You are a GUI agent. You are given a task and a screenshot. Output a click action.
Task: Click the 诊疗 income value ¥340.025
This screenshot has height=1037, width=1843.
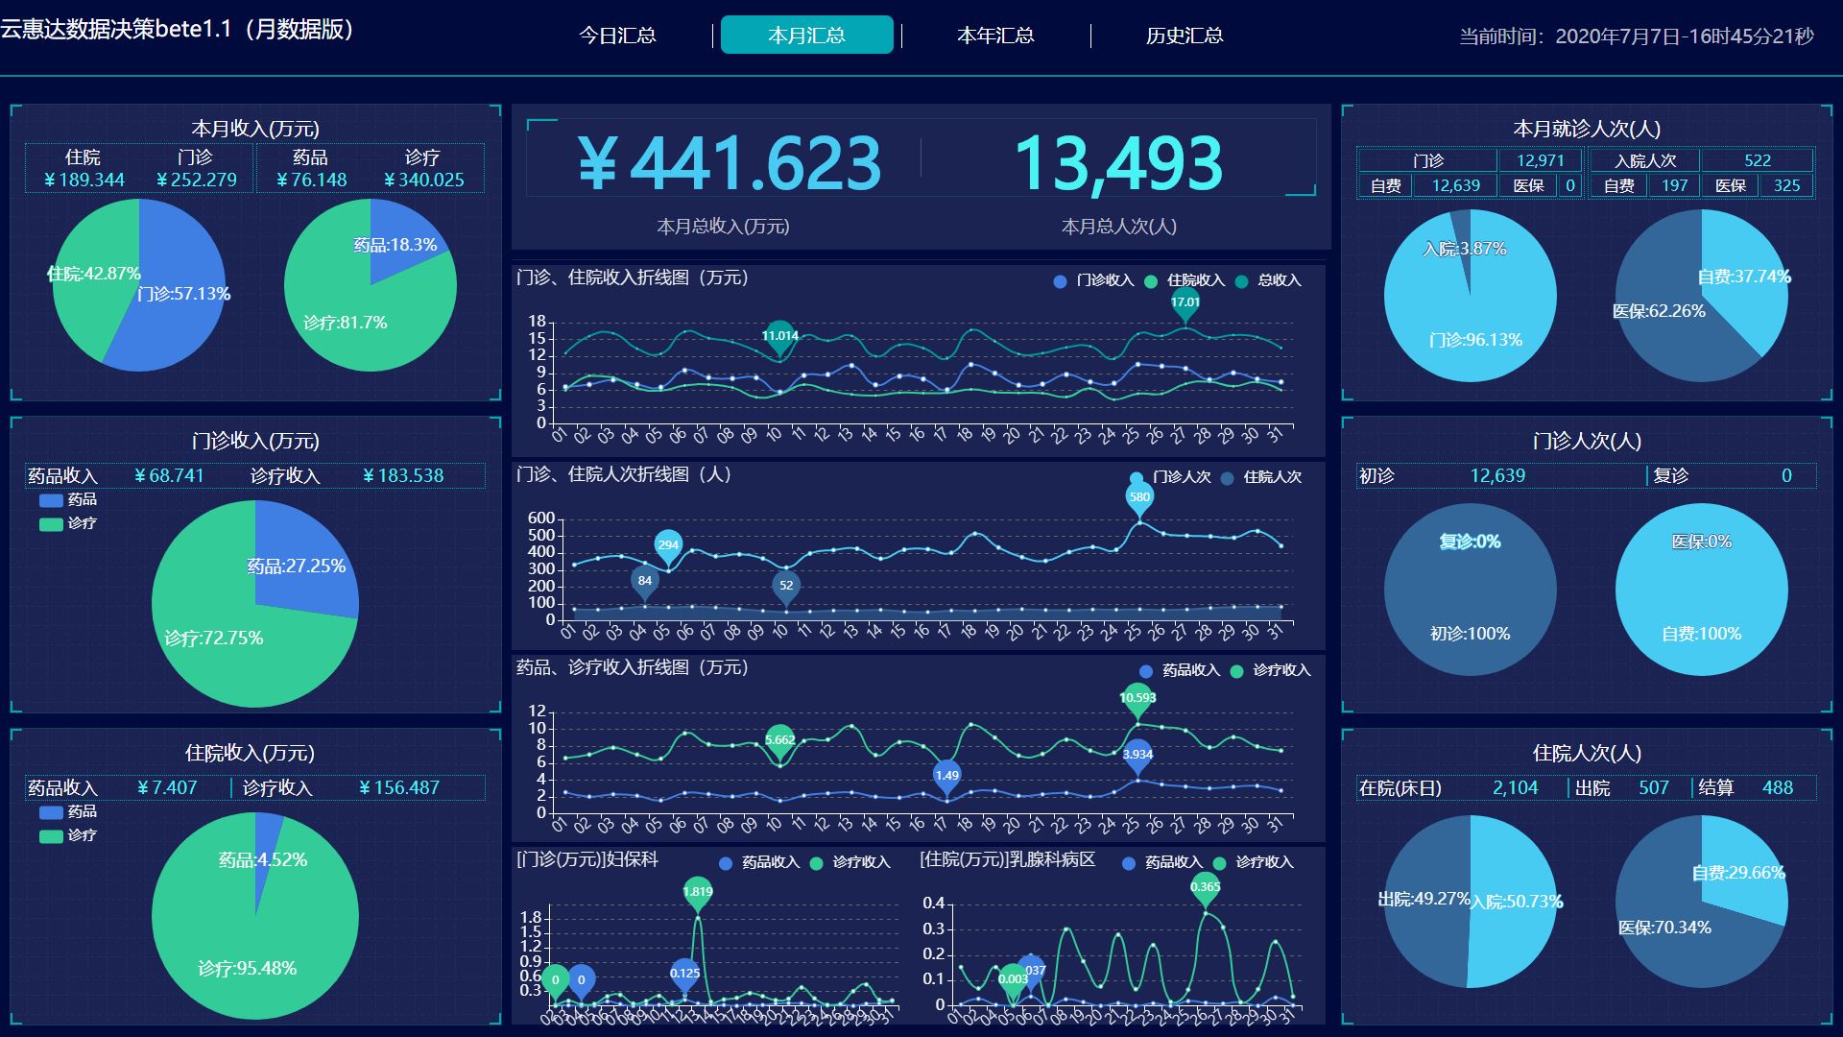(x=423, y=181)
